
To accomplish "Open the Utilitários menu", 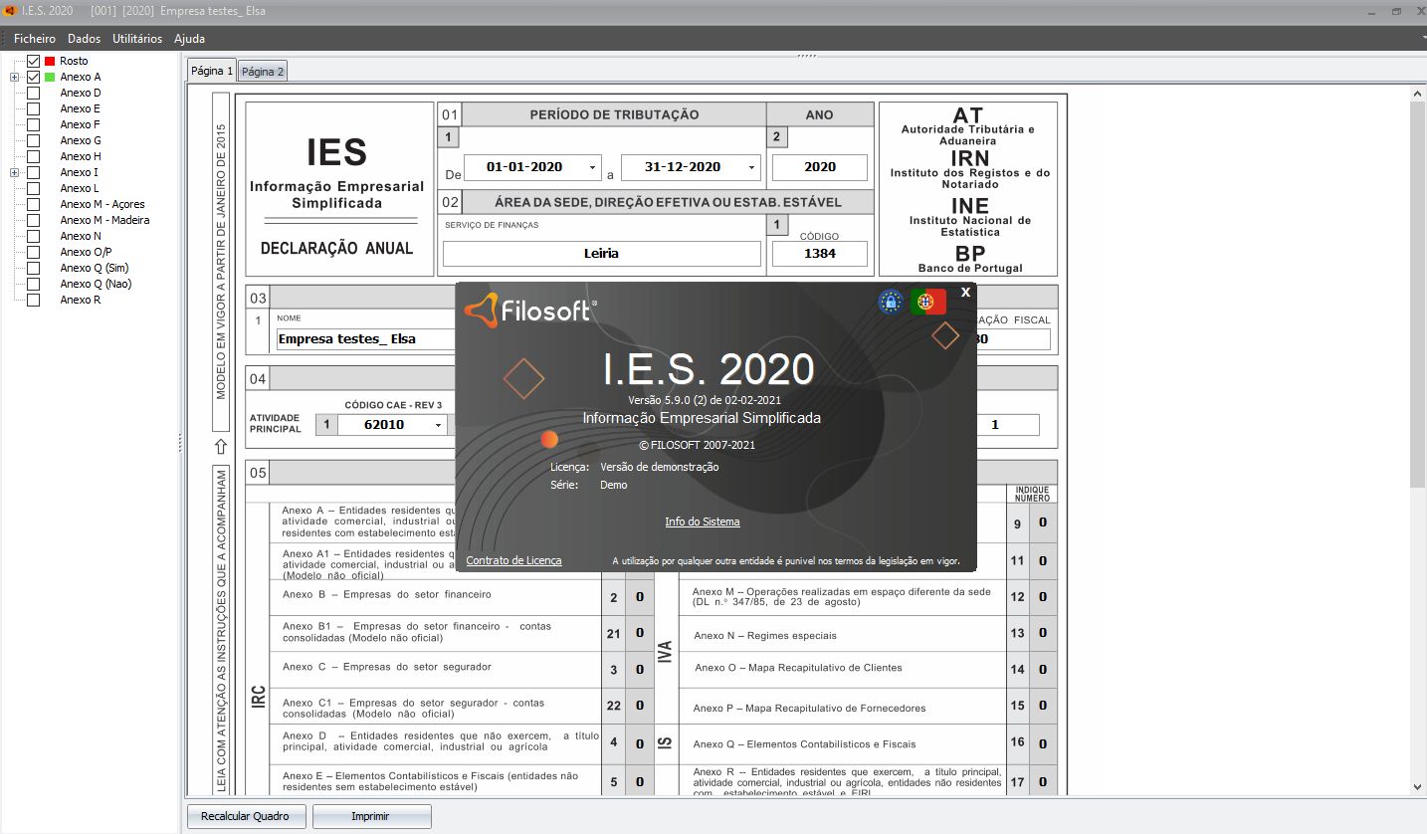I will pos(137,39).
